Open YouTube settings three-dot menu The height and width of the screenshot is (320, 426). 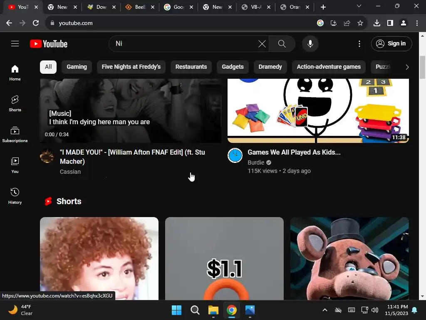click(359, 43)
